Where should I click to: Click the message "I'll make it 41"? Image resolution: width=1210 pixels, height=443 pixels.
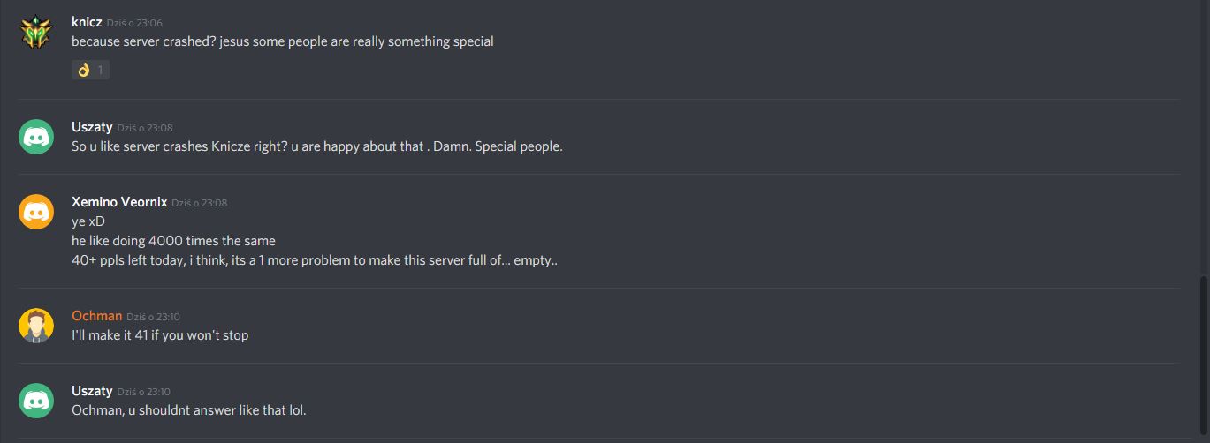pyautogui.click(x=160, y=335)
